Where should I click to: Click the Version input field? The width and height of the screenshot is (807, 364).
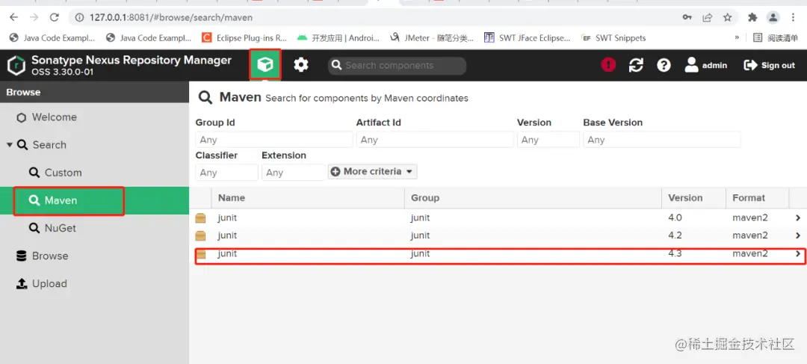[548, 140]
